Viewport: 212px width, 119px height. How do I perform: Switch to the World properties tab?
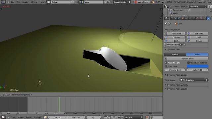(x=179, y=18)
